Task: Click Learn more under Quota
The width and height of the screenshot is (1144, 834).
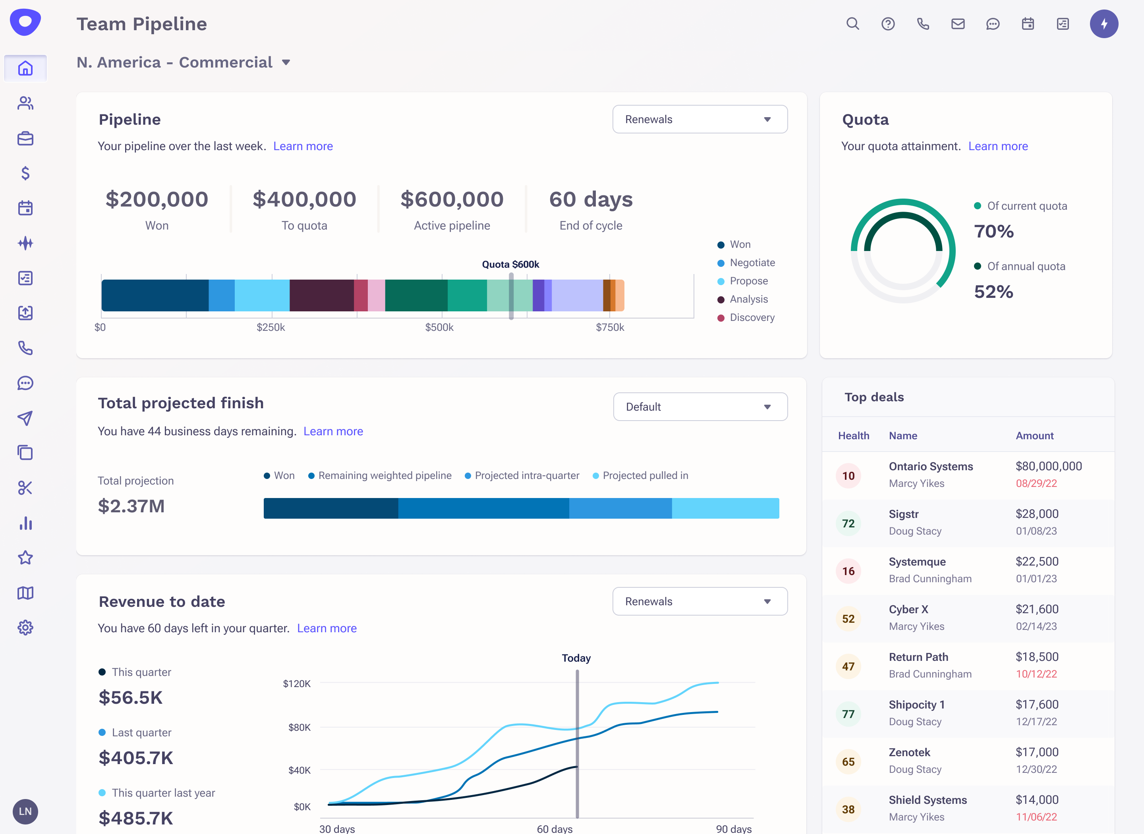Action: coord(997,147)
